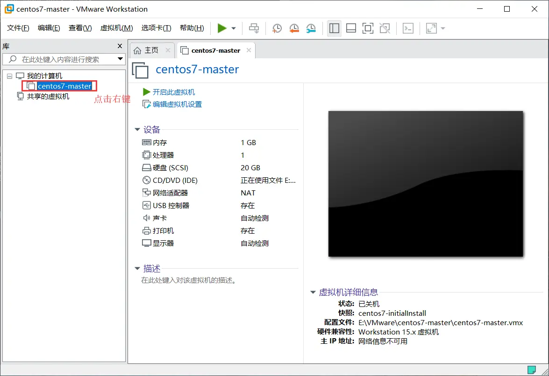Open the 选项卡(T) menu
Image resolution: width=549 pixels, height=376 pixels.
click(156, 28)
